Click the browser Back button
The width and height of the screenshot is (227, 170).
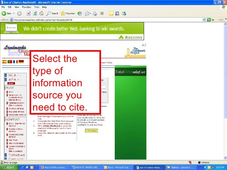[7, 13]
